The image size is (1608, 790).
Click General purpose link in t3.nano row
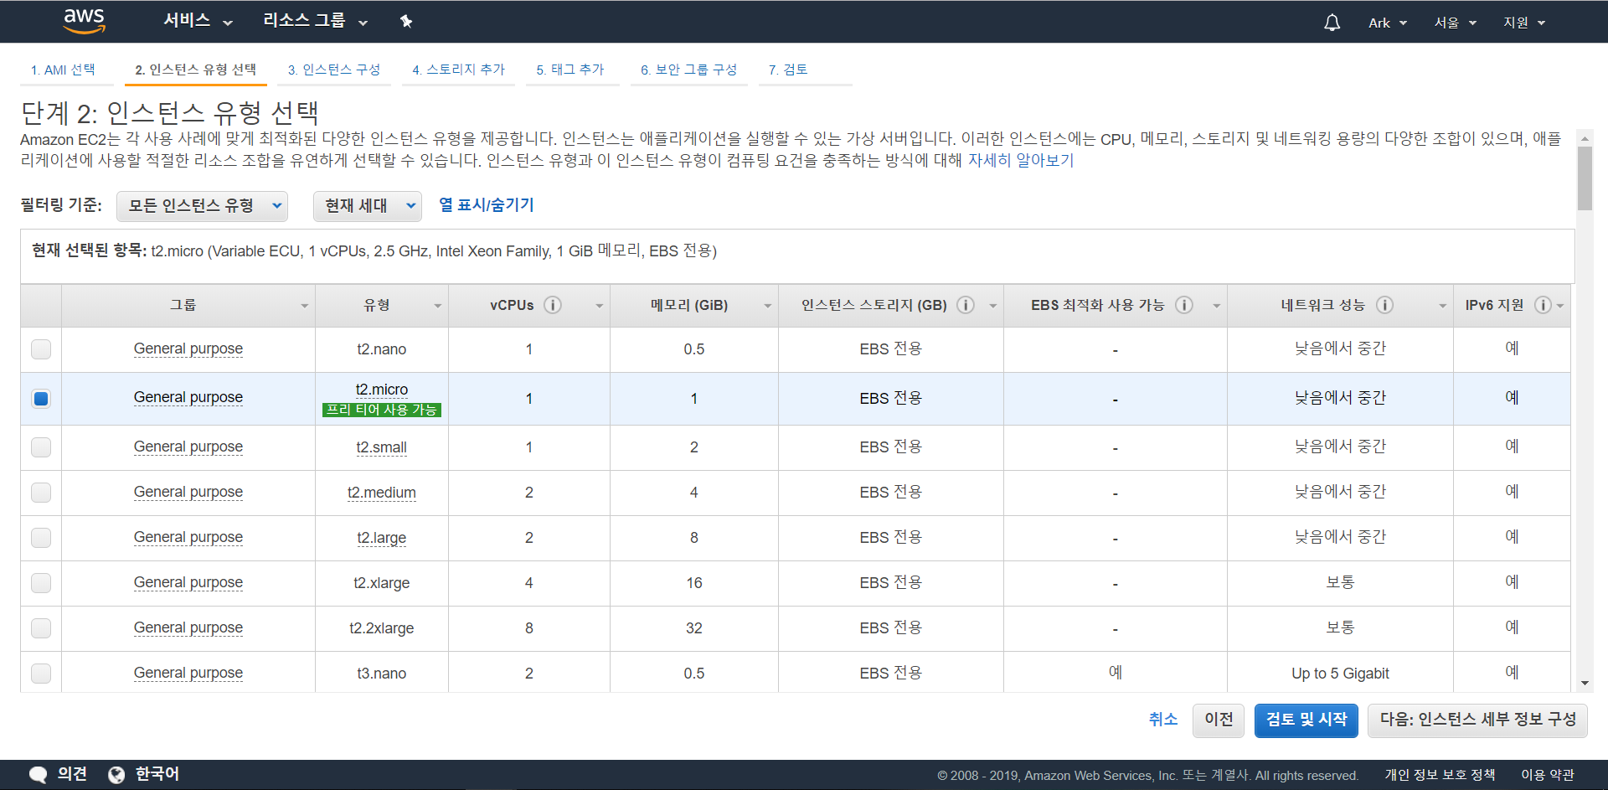tap(188, 673)
